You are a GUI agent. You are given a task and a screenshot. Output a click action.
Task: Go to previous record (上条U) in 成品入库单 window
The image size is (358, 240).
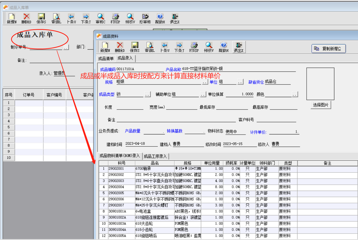point(71,19)
